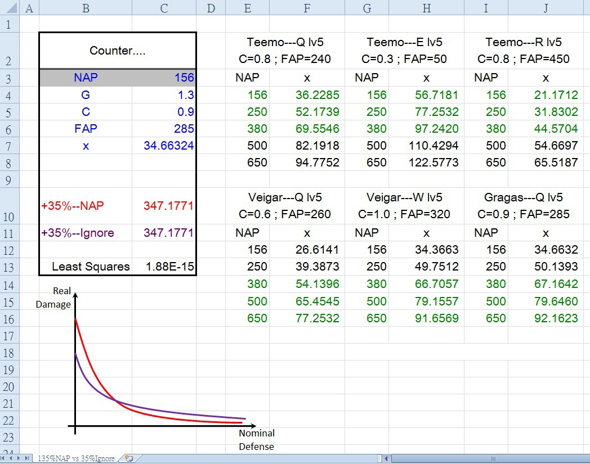Select row 3 header

(10, 78)
